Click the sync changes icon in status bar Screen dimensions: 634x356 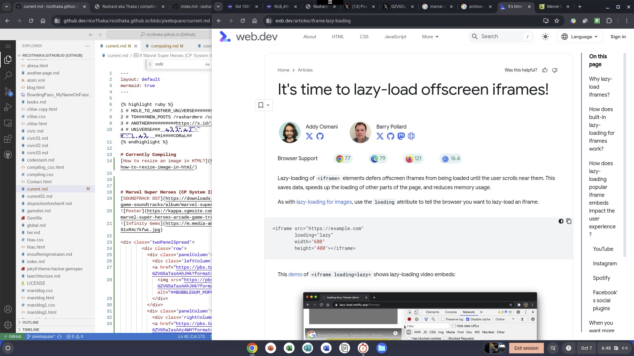59,337
